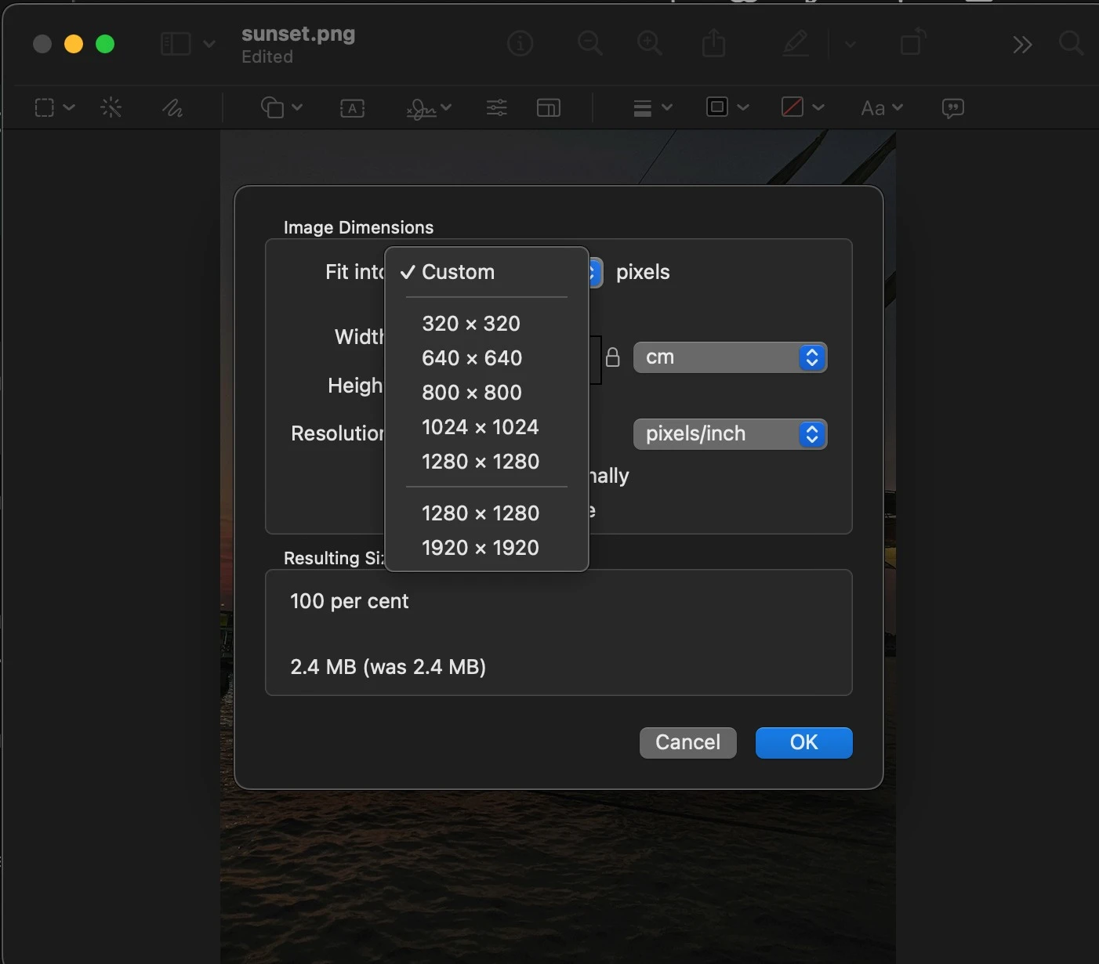The width and height of the screenshot is (1099, 964).
Task: Open the annotation comment tool
Action: (952, 108)
